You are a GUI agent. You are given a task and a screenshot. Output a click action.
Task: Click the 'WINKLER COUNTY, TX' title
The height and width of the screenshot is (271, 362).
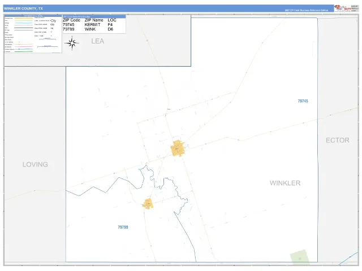point(23,8)
